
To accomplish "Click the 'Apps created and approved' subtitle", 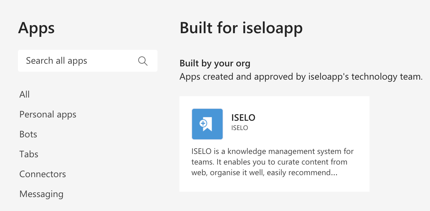I will click(301, 77).
